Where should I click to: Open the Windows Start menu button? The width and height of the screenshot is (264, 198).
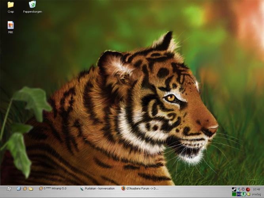9,188
